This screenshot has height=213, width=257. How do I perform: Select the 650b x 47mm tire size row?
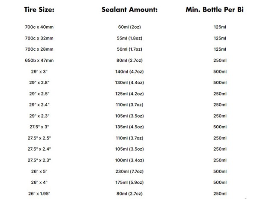(39, 61)
